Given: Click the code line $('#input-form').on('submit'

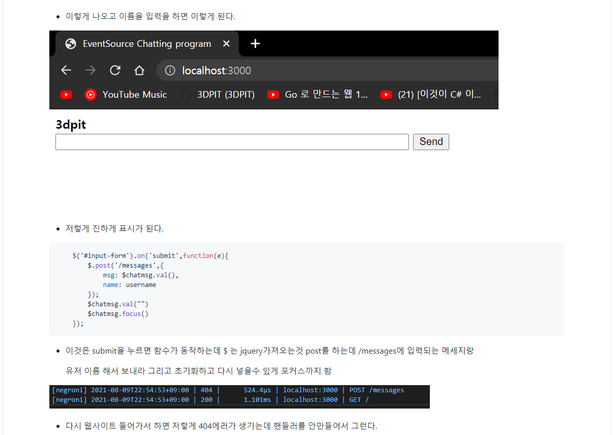Looking at the screenshot, I should 151,256.
